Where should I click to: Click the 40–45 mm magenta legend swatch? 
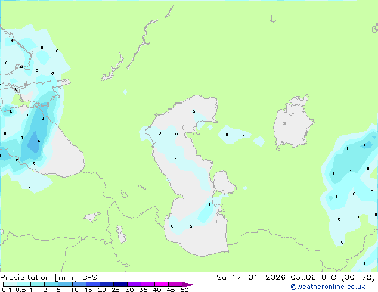pyautogui.click(x=162, y=284)
